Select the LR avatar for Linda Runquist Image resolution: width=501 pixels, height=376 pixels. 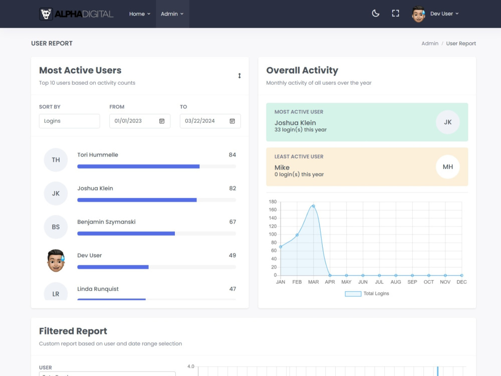[x=56, y=292]
